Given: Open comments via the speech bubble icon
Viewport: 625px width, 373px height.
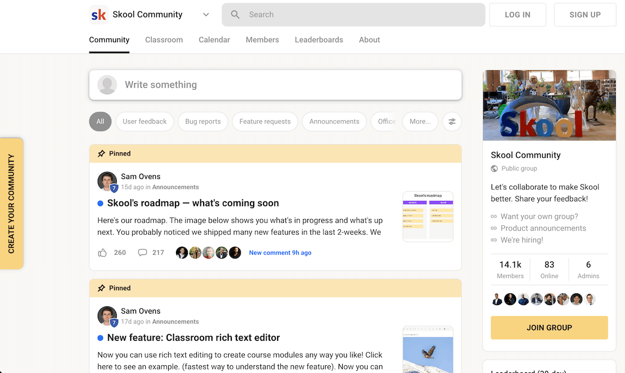Looking at the screenshot, I should click(142, 252).
